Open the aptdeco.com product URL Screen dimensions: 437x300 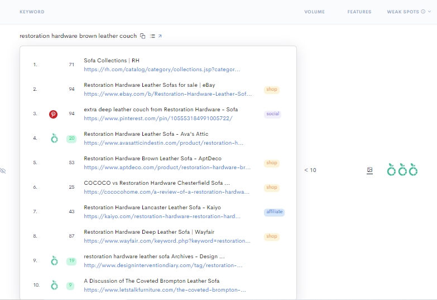tap(167, 168)
